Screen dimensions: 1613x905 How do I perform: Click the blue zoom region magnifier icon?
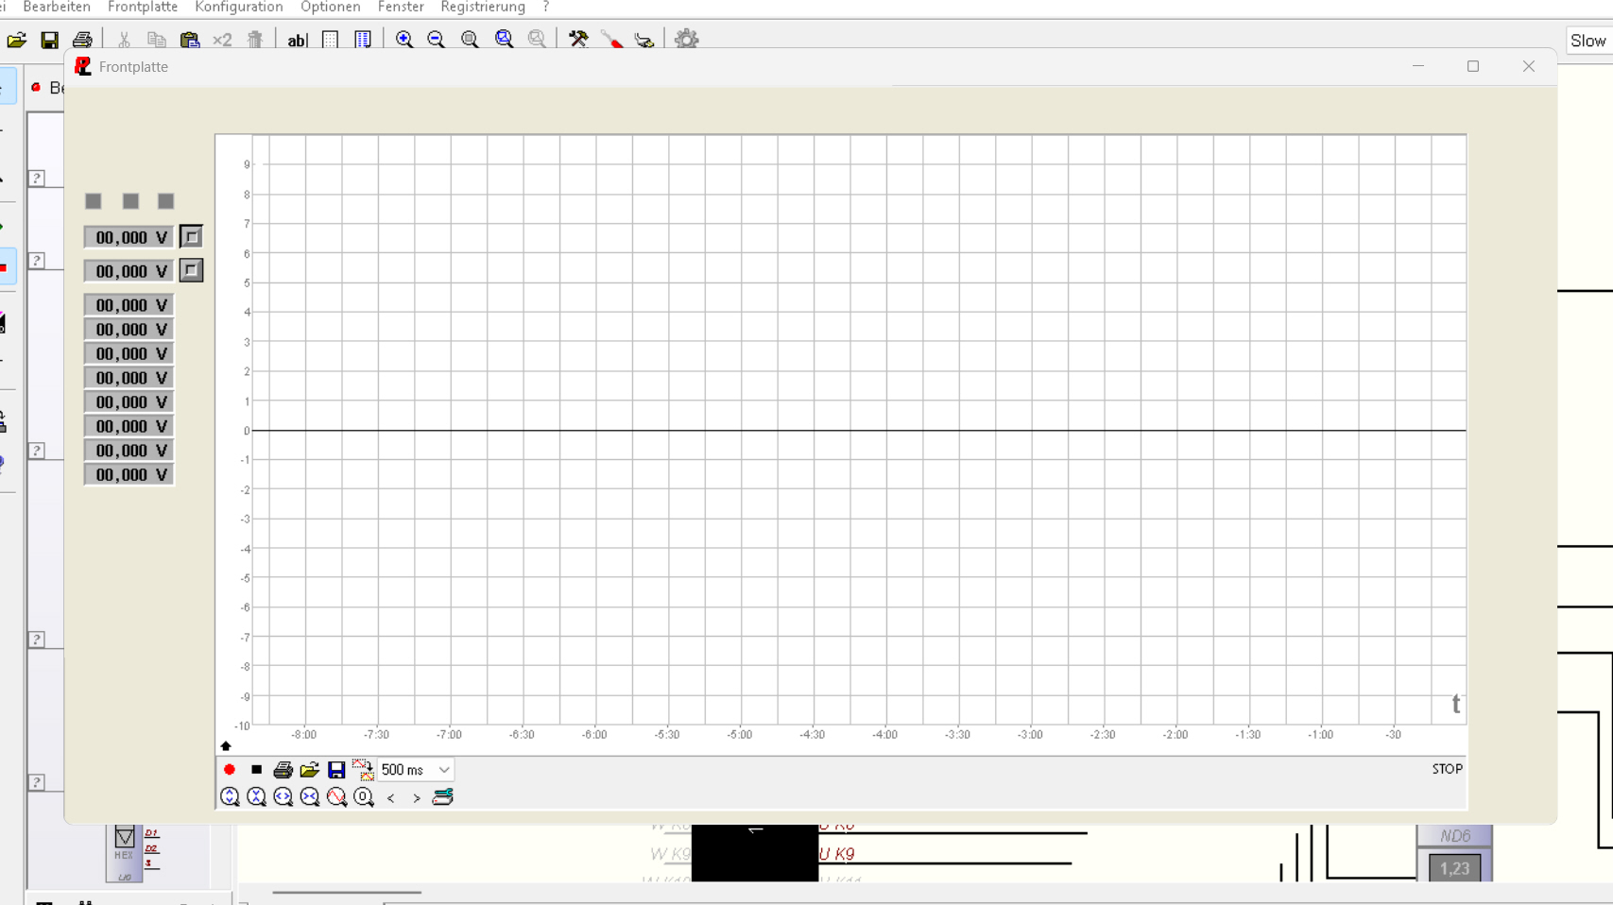pyautogui.click(x=505, y=40)
